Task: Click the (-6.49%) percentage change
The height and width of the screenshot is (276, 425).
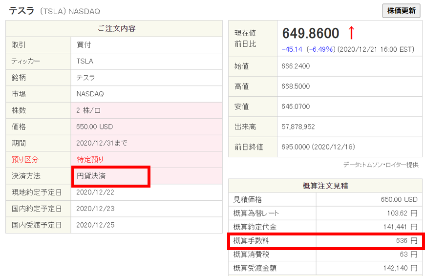Action: click(321, 49)
